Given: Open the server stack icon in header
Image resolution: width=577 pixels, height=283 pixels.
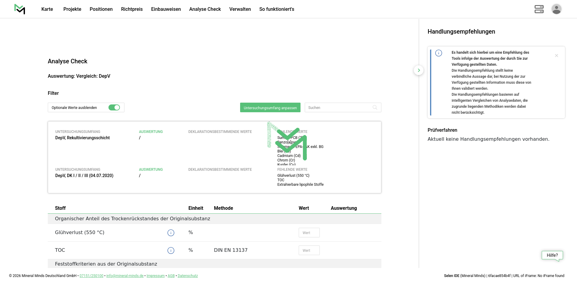Looking at the screenshot, I should [x=539, y=9].
